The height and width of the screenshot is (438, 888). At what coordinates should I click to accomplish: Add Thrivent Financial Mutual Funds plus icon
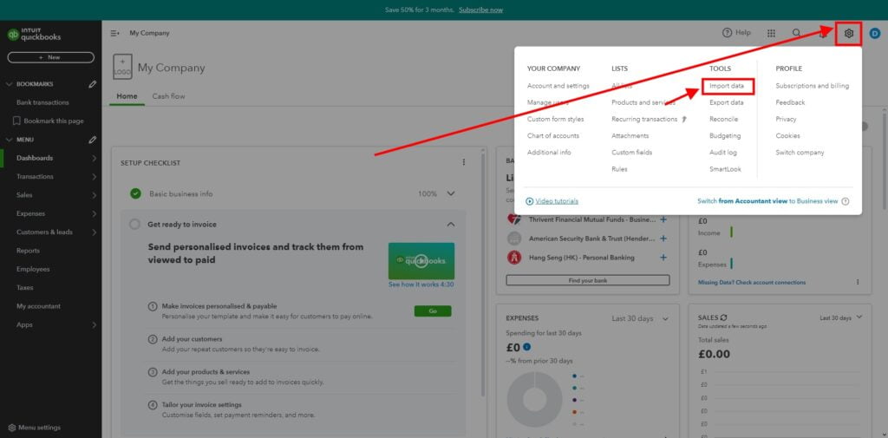click(663, 219)
